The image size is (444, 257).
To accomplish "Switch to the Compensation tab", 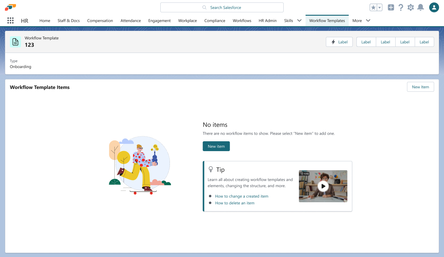I will 100,21.
